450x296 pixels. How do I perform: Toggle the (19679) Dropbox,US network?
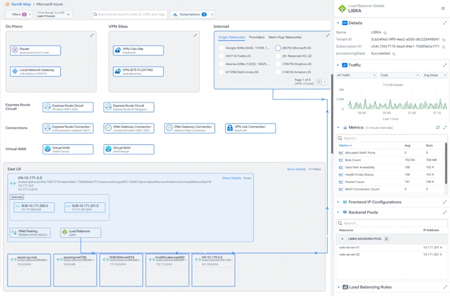(x=277, y=64)
